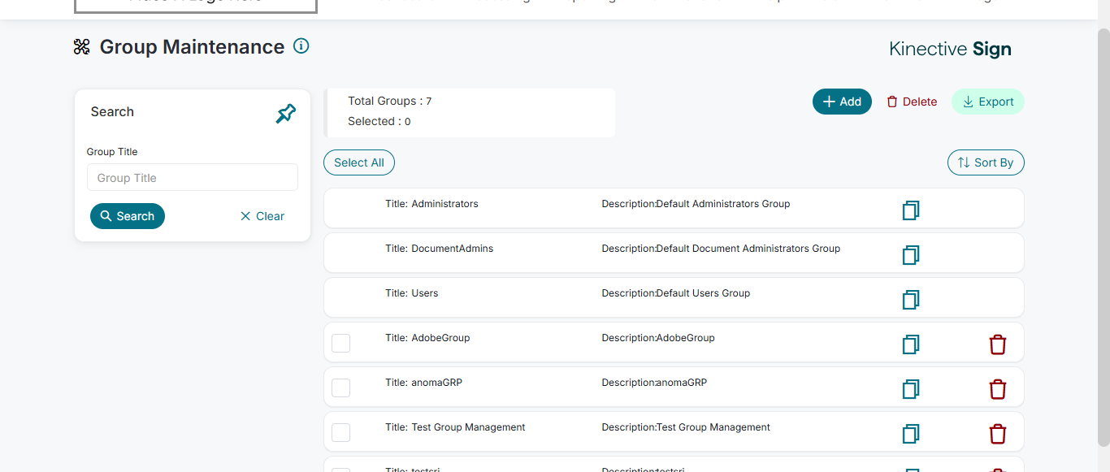Duplicate the anomaGRP group

pos(910,389)
